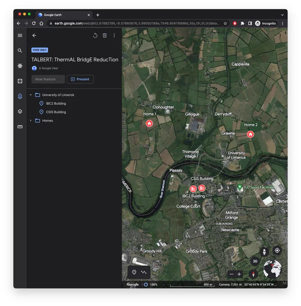301x306 pixels.
Task: Open the search tool in sidebar
Action: (x=20, y=50)
